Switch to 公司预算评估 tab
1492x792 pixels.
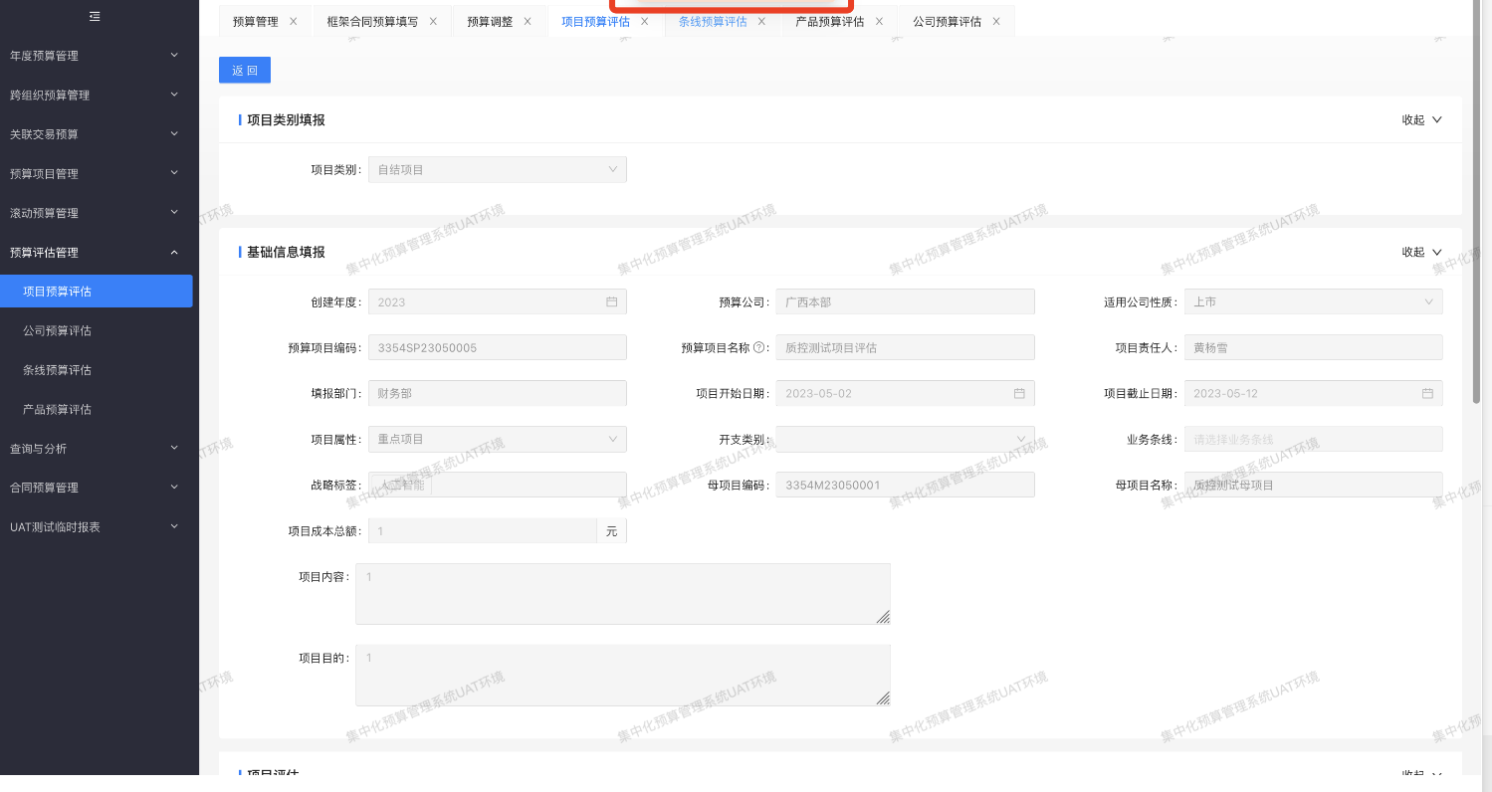tap(948, 21)
